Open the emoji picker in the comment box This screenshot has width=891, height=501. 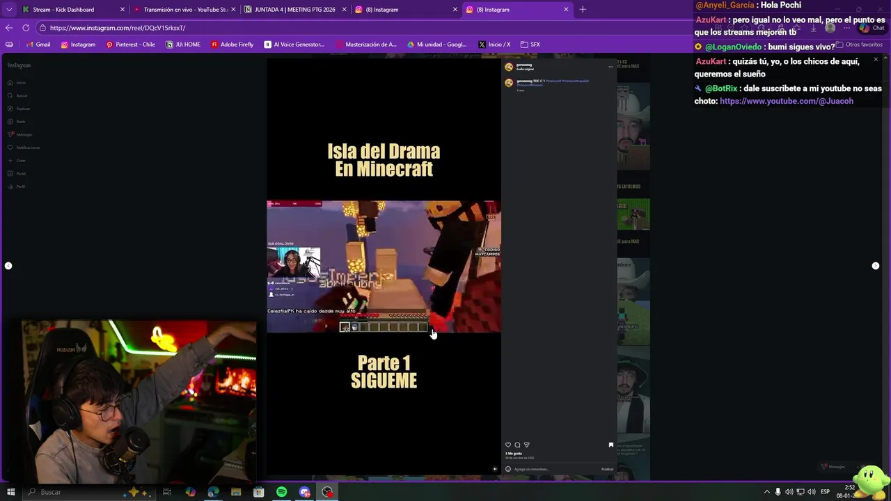(508, 469)
